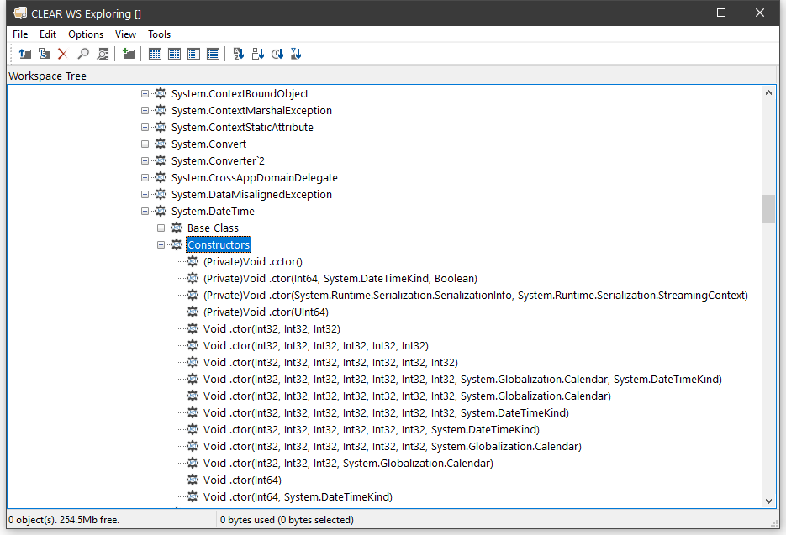
Task: Switch to the first grid view icon
Action: tap(155, 54)
